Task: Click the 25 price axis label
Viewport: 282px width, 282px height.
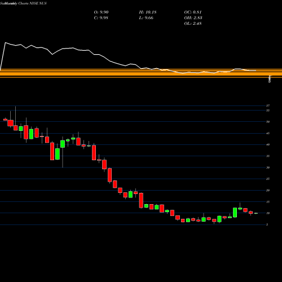Action: [268, 179]
